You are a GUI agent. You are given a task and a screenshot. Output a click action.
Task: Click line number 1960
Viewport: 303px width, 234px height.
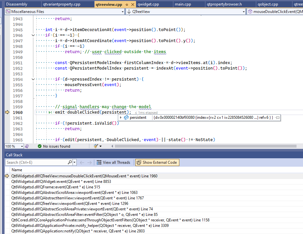coord(17,112)
